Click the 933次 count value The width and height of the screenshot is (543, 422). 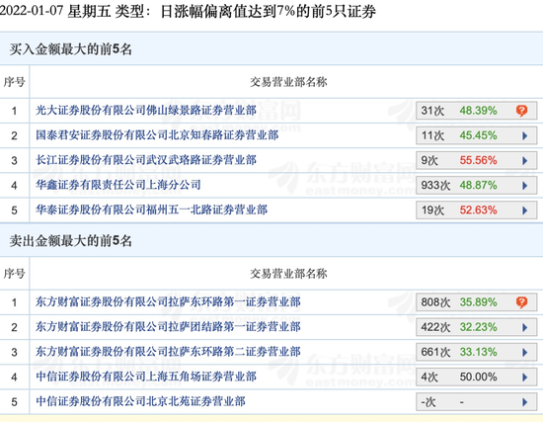pyautogui.click(x=435, y=186)
